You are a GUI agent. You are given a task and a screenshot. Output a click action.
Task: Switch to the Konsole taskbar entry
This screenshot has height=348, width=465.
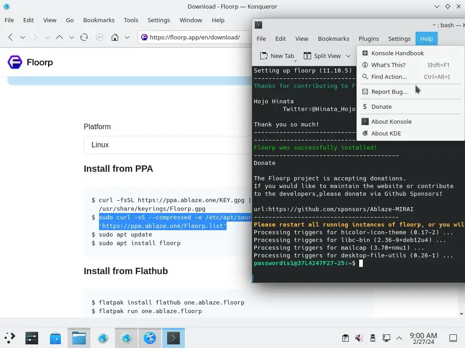coord(173,338)
